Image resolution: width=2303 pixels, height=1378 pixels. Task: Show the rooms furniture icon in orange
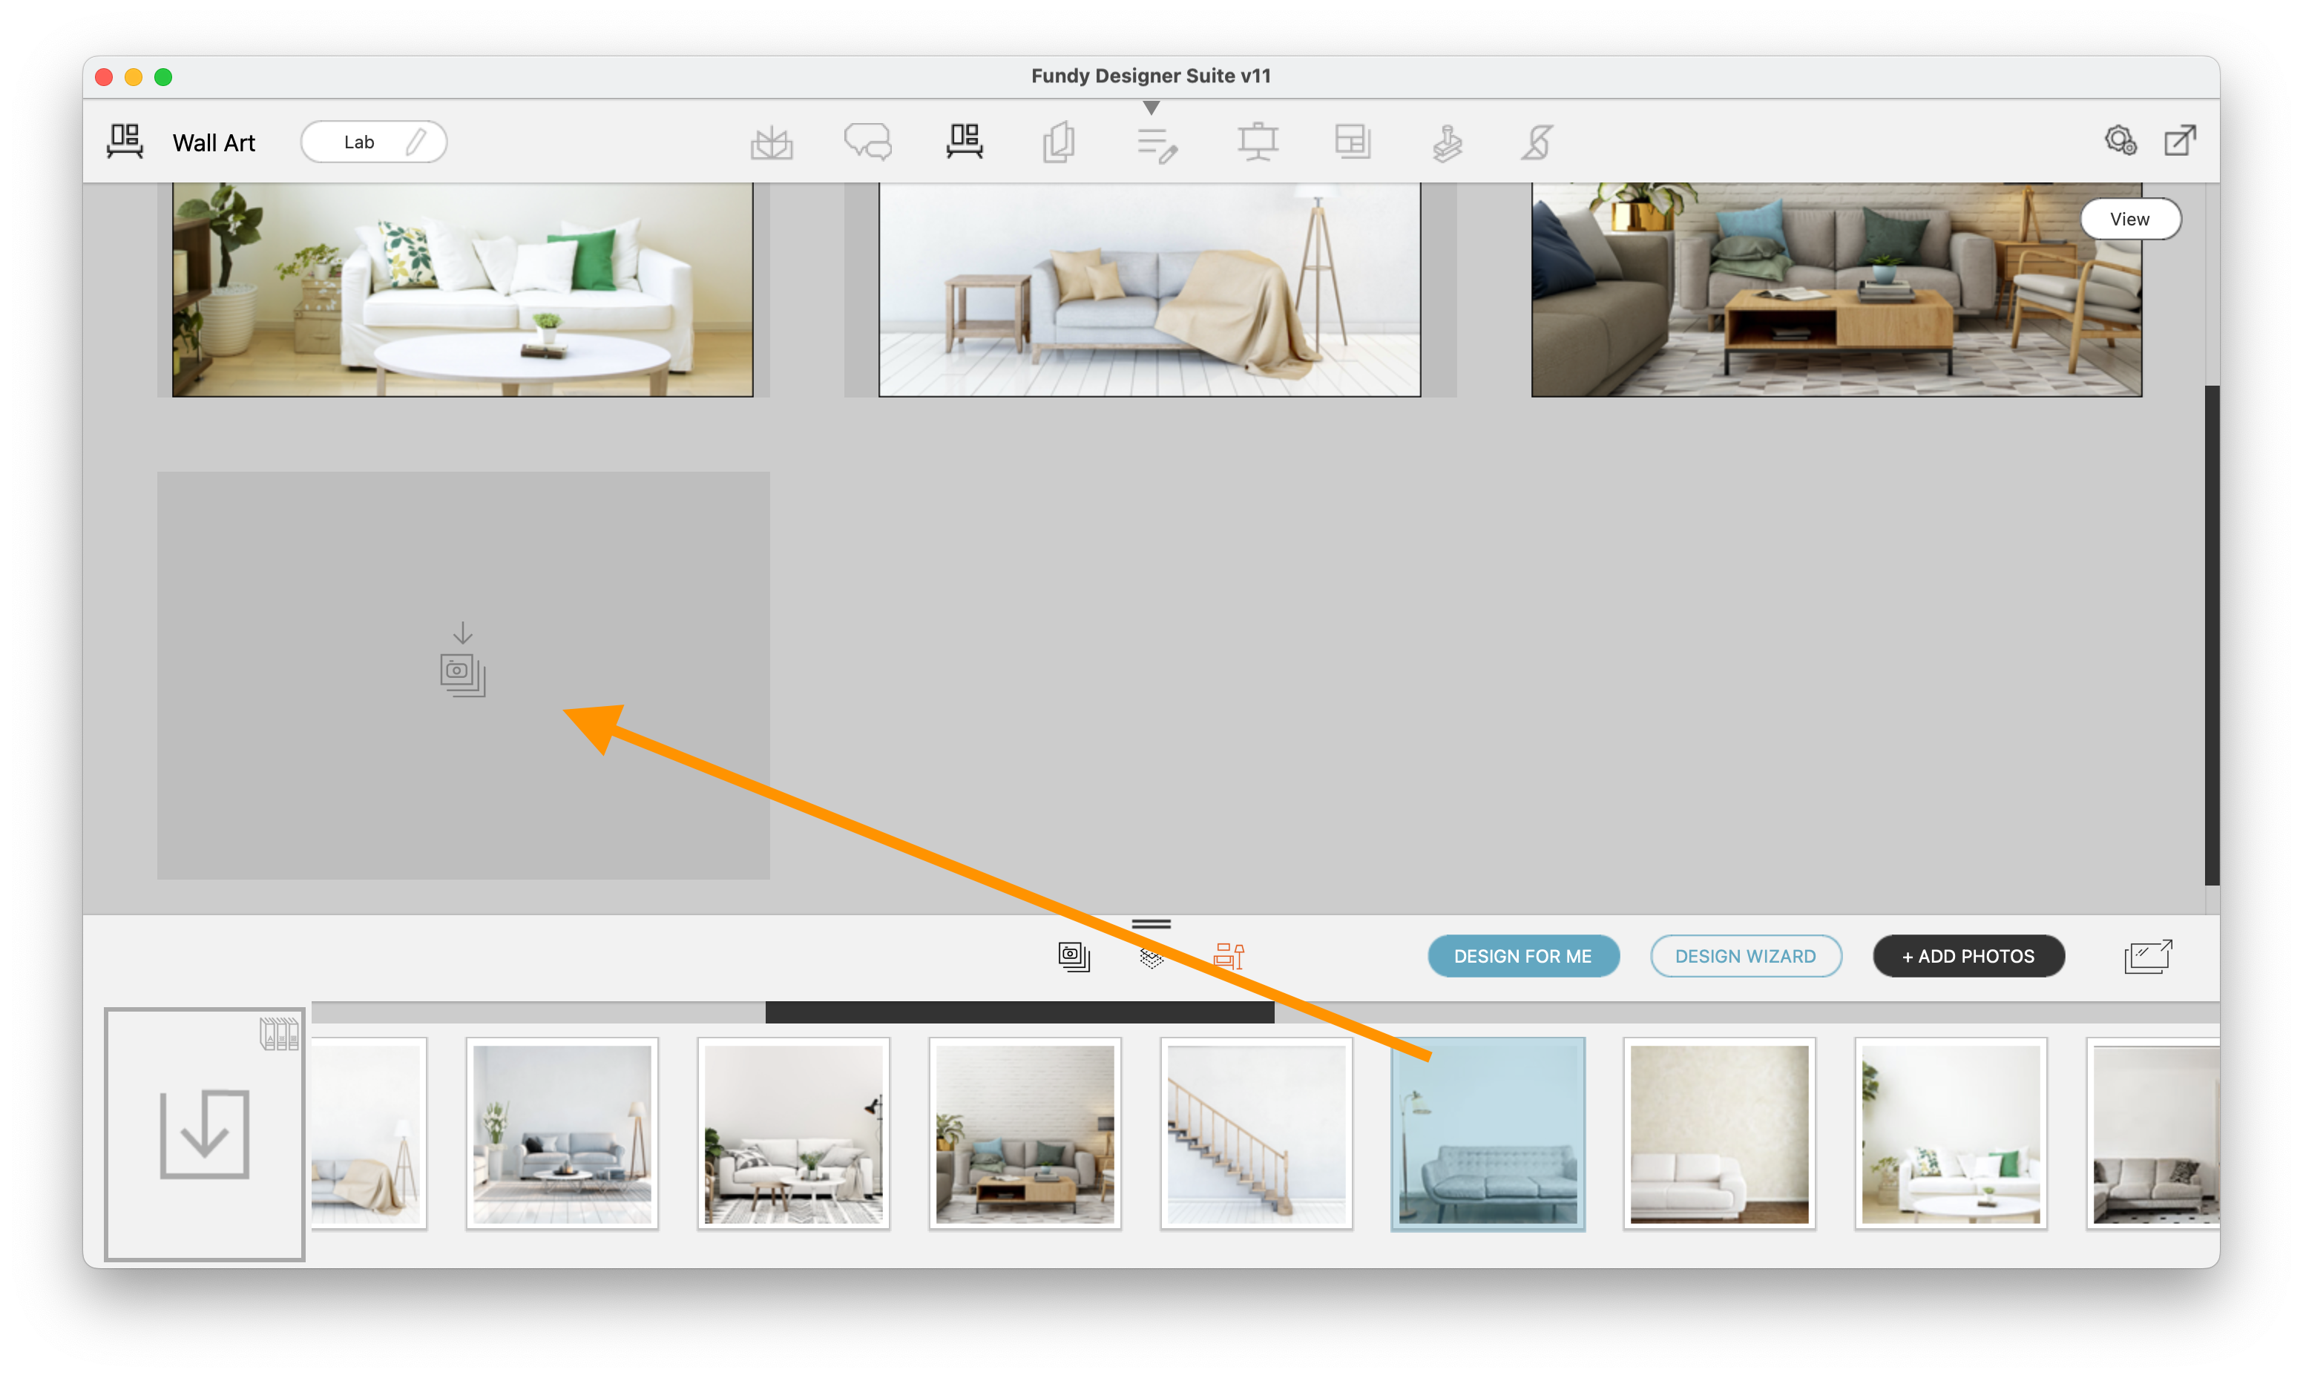pyautogui.click(x=1229, y=955)
